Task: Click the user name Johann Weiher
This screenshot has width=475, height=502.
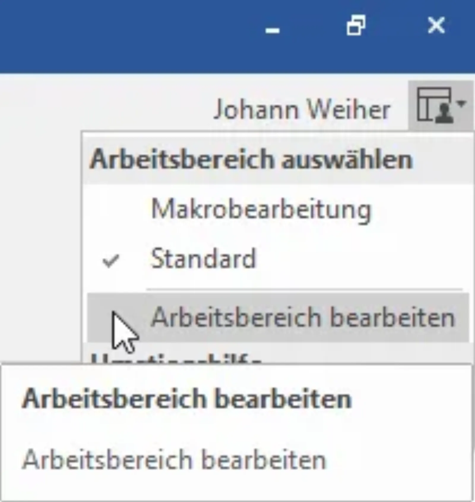Action: [x=302, y=110]
